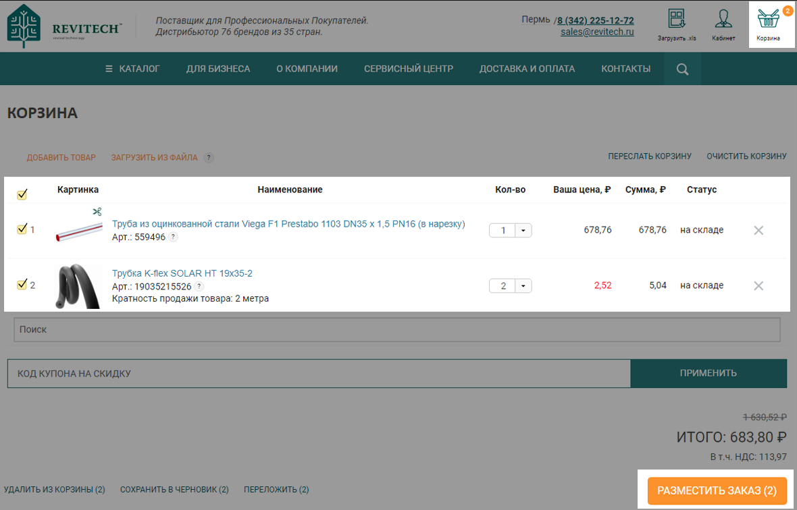The width and height of the screenshot is (797, 510).
Task: Open ДЛЯ БИЗНЕСА menu
Action: pyautogui.click(x=218, y=69)
